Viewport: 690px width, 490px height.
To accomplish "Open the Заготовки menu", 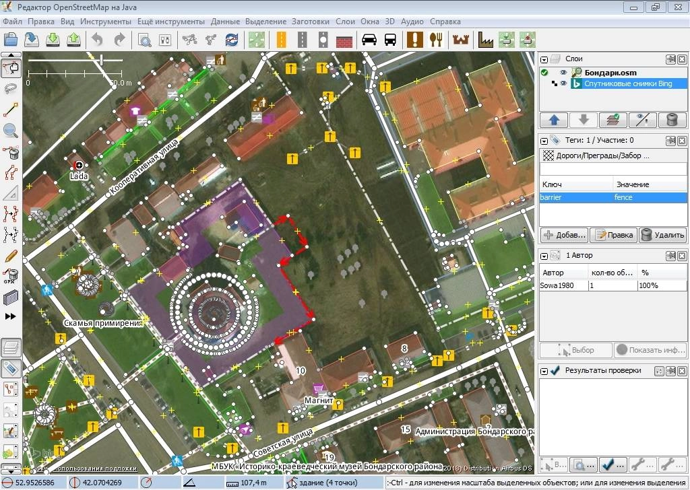I will (310, 22).
